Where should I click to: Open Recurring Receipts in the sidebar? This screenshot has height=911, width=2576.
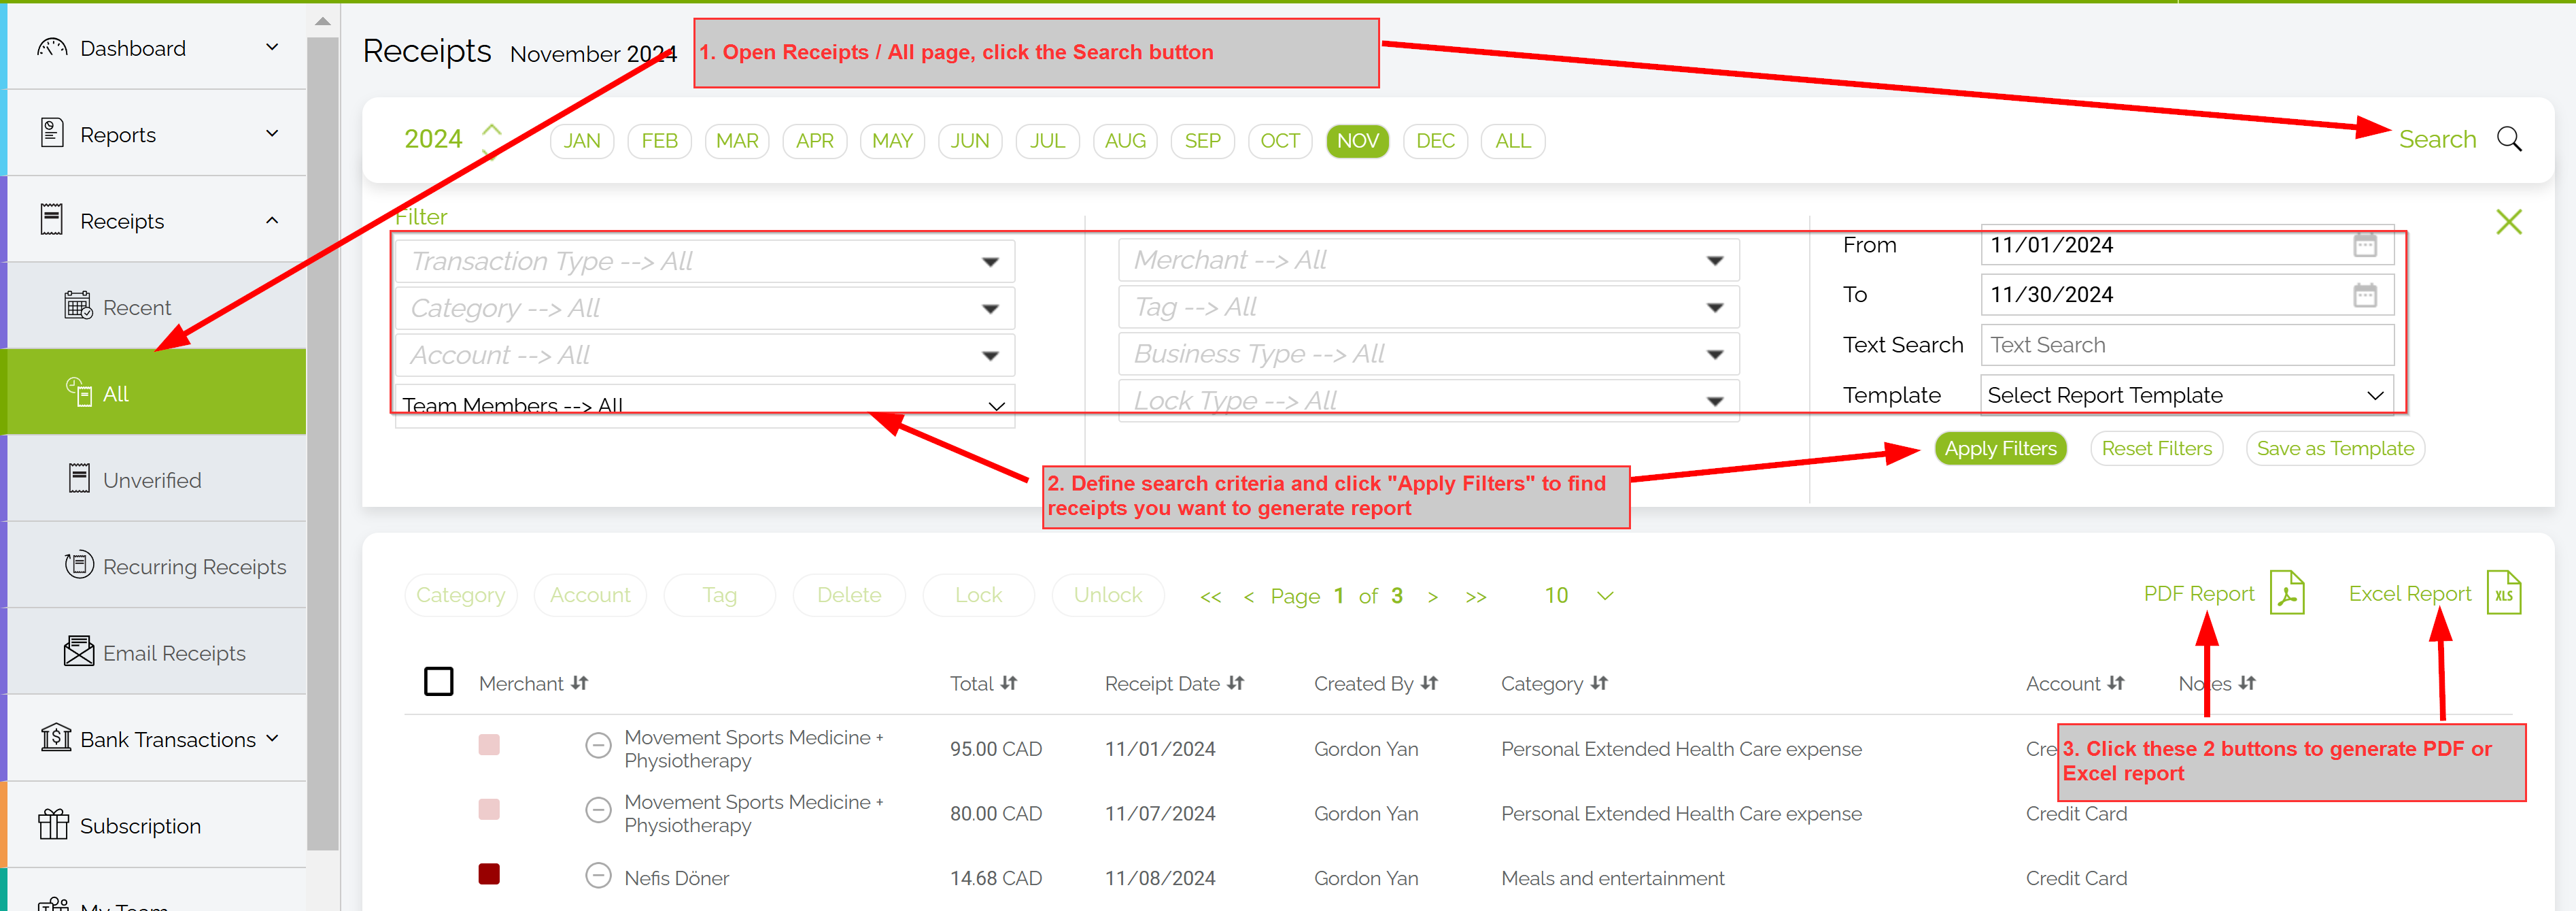193,567
